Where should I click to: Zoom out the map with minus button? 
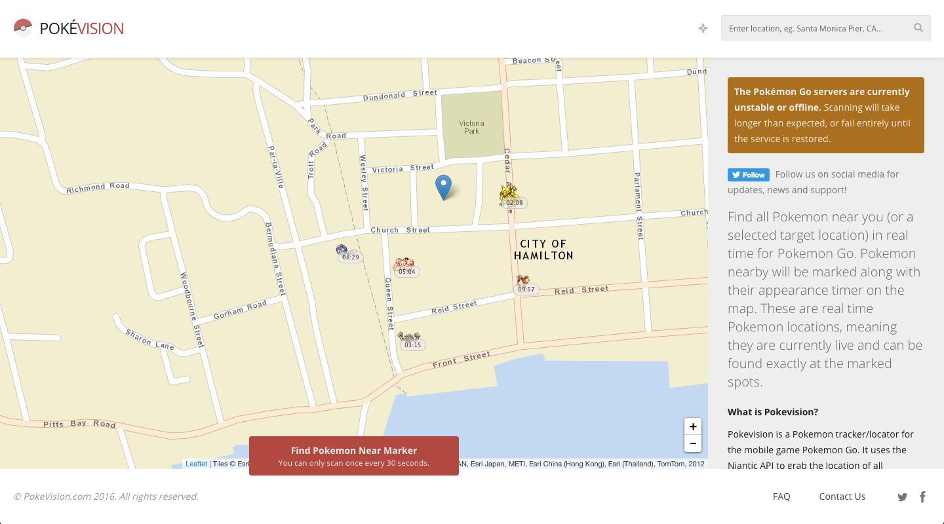pyautogui.click(x=693, y=443)
